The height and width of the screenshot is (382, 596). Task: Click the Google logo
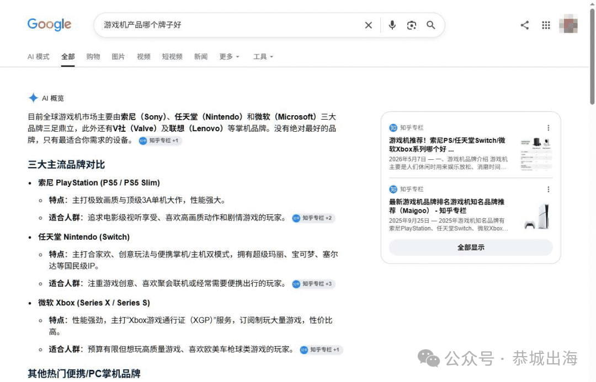[x=49, y=25]
